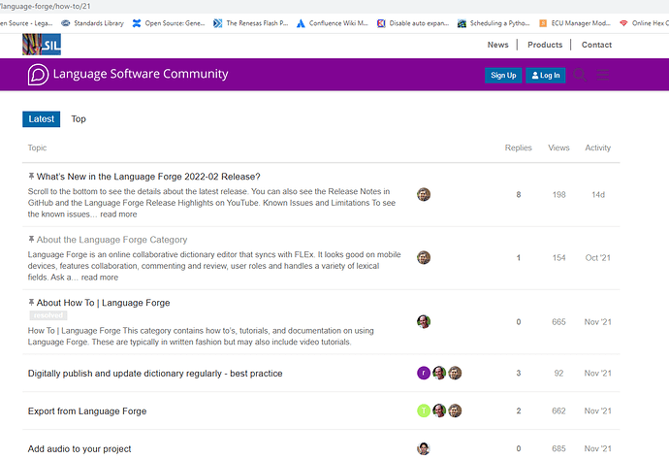Open About the Language Forge Category topic
The height and width of the screenshot is (459, 669).
(111, 240)
